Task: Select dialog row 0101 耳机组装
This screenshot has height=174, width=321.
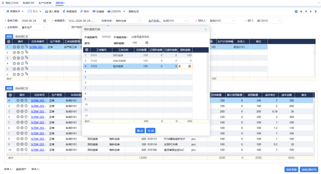Action: click(x=138, y=55)
